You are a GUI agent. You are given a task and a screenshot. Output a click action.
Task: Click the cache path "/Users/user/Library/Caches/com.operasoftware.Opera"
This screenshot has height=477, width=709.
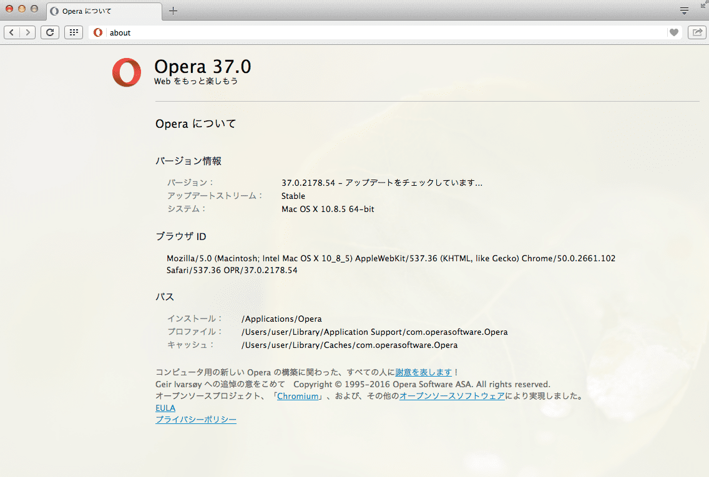pyautogui.click(x=350, y=345)
